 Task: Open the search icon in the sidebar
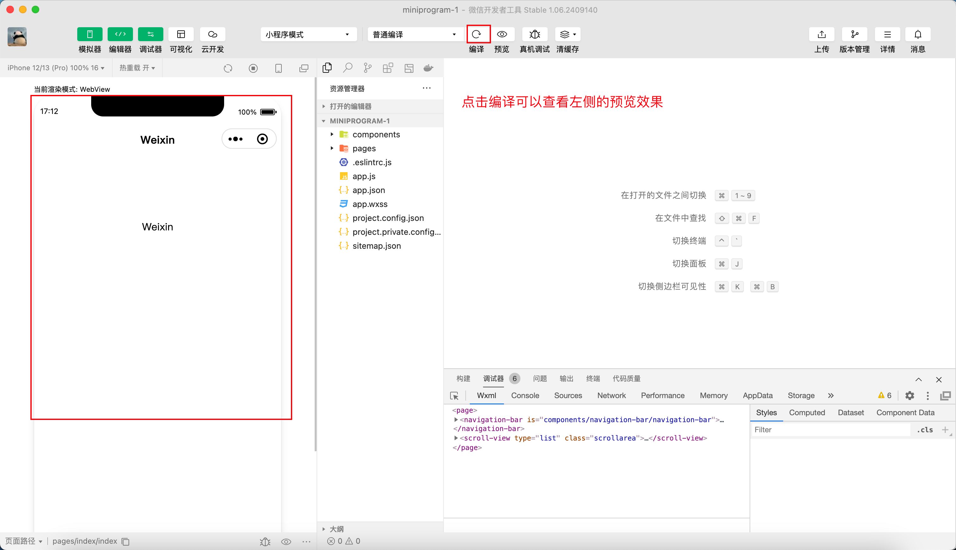pyautogui.click(x=347, y=68)
